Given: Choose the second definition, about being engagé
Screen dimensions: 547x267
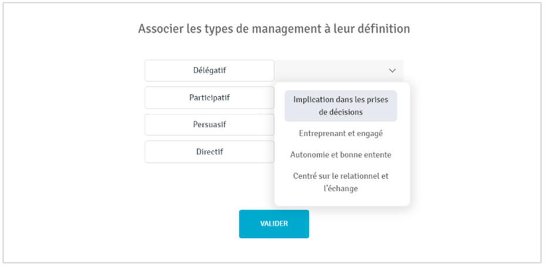Looking at the screenshot, I should [340, 134].
